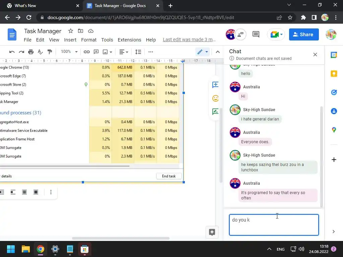Open the Help menu
This screenshot has height=257, width=343.
click(x=151, y=40)
